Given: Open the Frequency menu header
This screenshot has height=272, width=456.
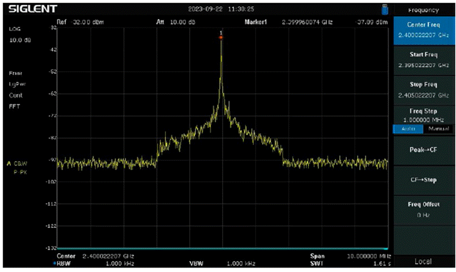Looking at the screenshot, I should pyautogui.click(x=423, y=10).
